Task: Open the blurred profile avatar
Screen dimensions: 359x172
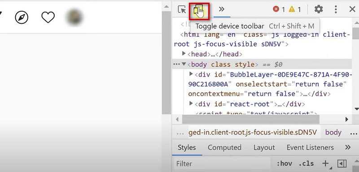Action: click(74, 17)
